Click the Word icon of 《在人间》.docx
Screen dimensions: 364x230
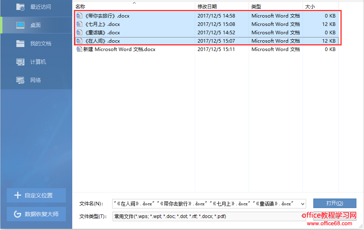[79, 41]
